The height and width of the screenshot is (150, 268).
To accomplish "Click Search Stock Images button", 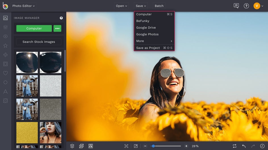I will [x=39, y=42].
